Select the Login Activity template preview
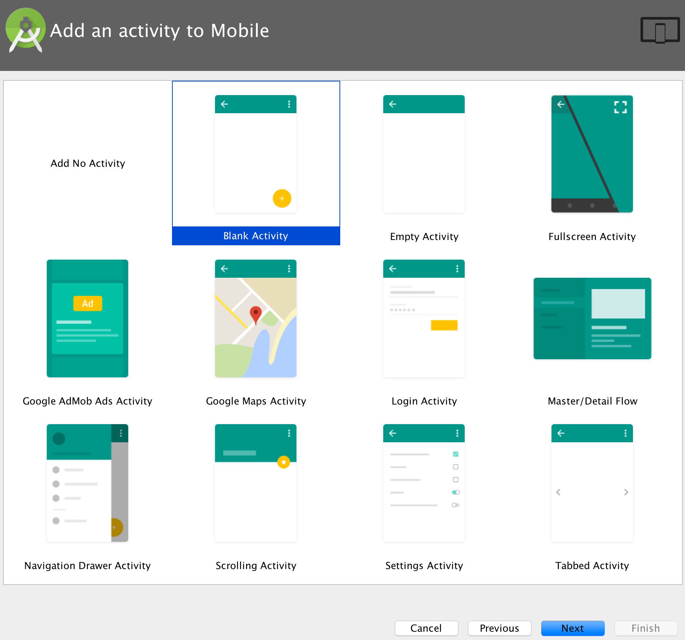Viewport: 685px width, 640px height. (x=424, y=318)
